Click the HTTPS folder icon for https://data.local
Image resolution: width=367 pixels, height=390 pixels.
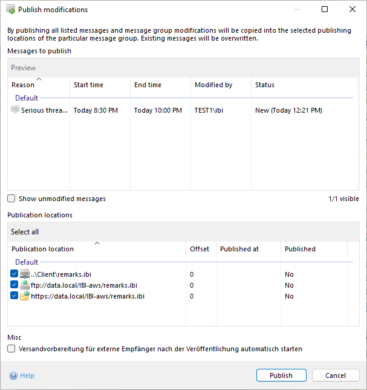tap(24, 296)
